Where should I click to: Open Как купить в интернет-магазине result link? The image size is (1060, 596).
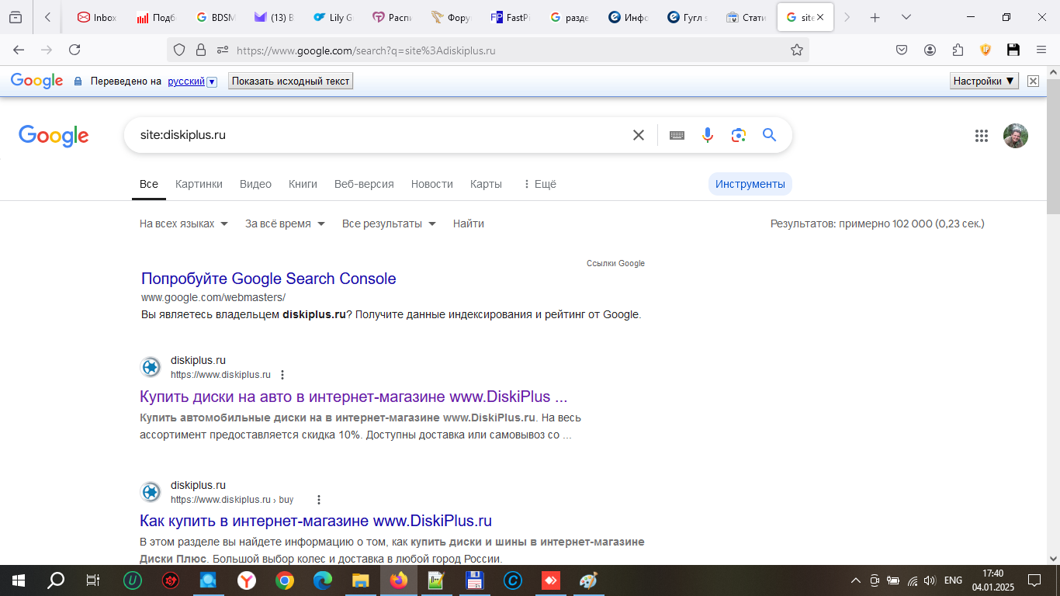coord(316,521)
